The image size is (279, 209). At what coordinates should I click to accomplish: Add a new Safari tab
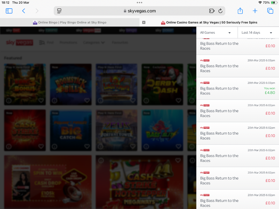click(x=255, y=11)
